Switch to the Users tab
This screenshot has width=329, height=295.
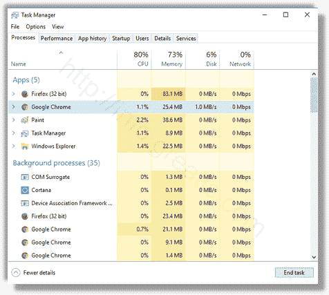click(142, 39)
